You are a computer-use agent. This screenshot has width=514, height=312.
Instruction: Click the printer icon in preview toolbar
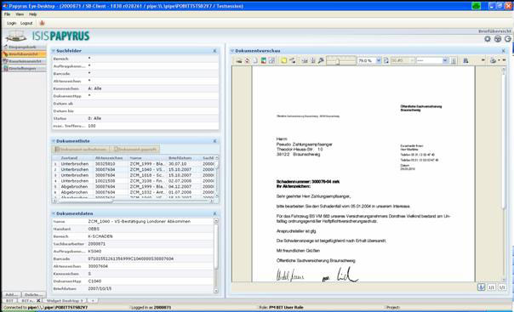[493, 60]
